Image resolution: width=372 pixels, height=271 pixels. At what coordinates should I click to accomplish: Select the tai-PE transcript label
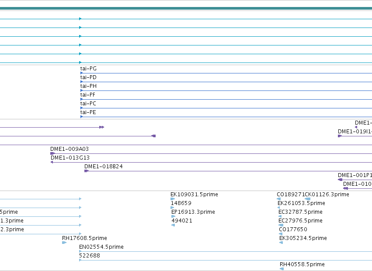click(88, 112)
